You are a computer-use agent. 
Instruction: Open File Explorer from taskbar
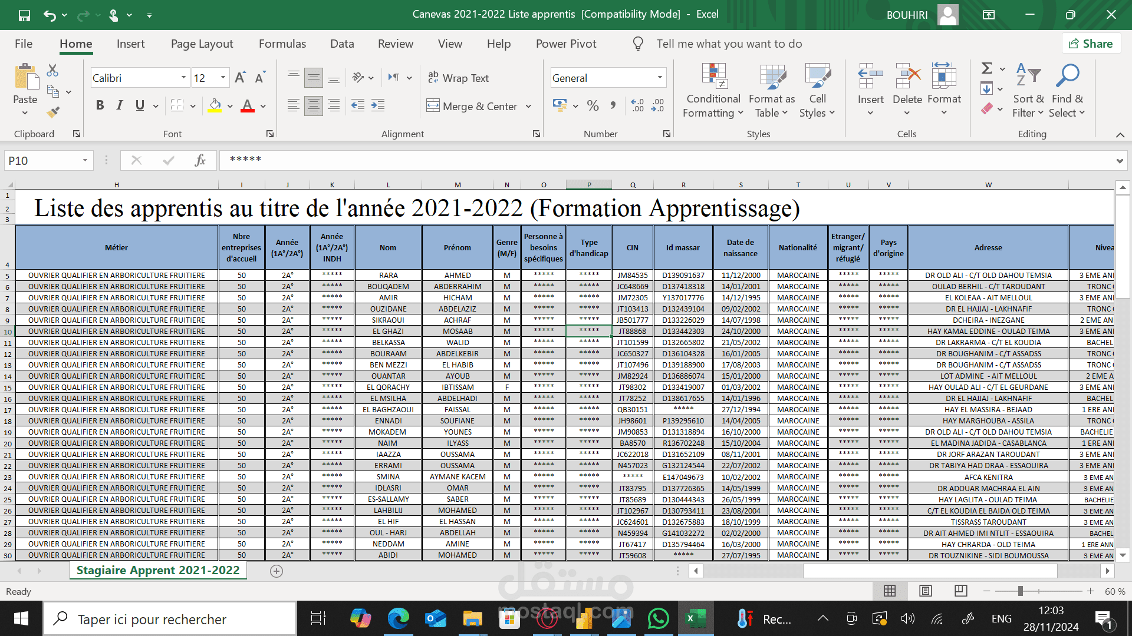point(472,619)
